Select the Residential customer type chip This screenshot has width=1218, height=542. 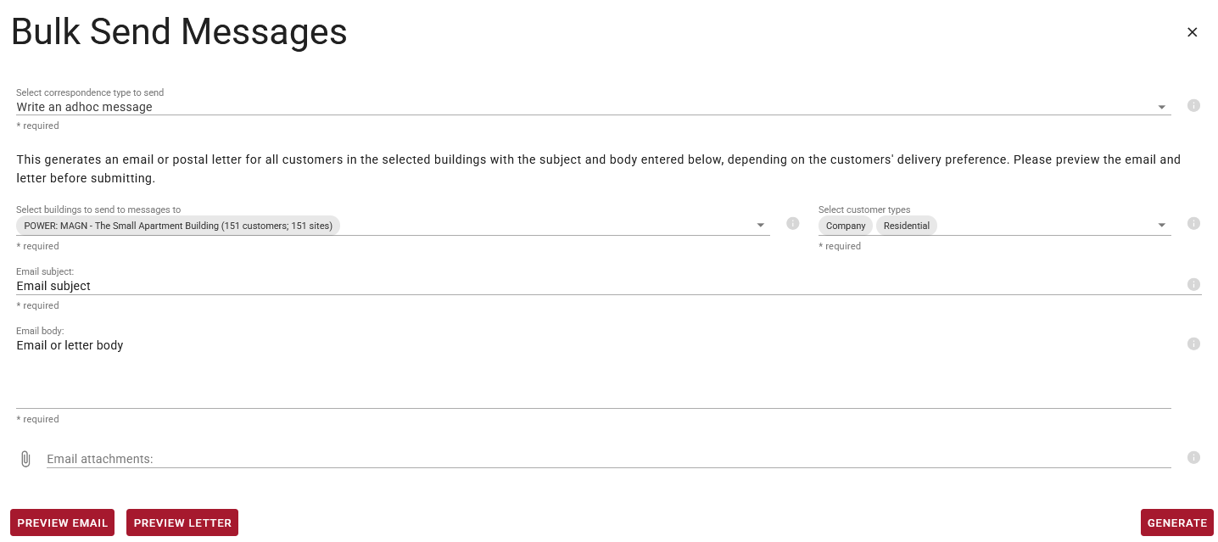(906, 226)
